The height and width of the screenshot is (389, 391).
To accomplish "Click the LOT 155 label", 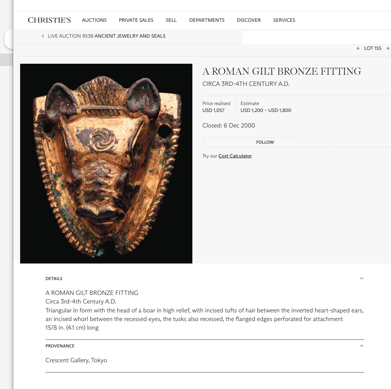I will [x=373, y=48].
